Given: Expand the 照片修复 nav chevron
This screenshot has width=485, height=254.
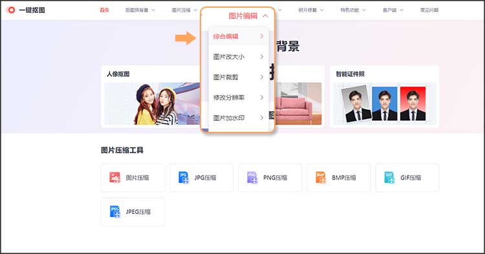Looking at the screenshot, I should coord(321,10).
